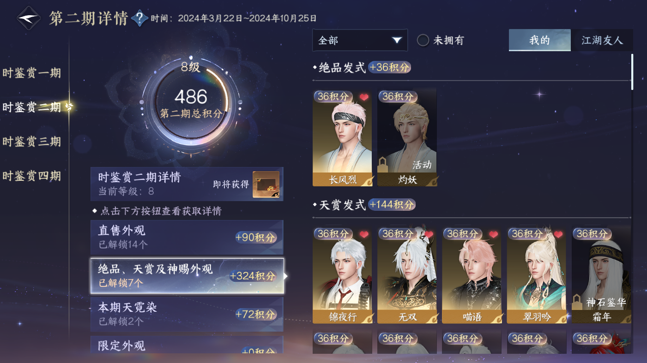647x363 pixels.
Task: Switch to 江湖友人 tab
Action: 602,40
